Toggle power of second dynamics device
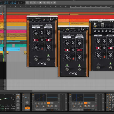 (70, 95)
